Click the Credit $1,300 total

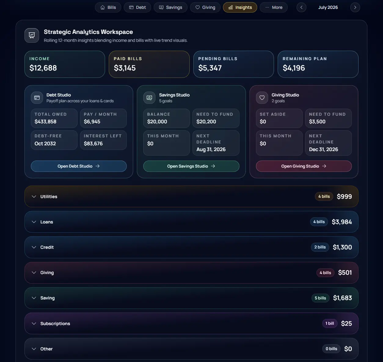(x=342, y=247)
